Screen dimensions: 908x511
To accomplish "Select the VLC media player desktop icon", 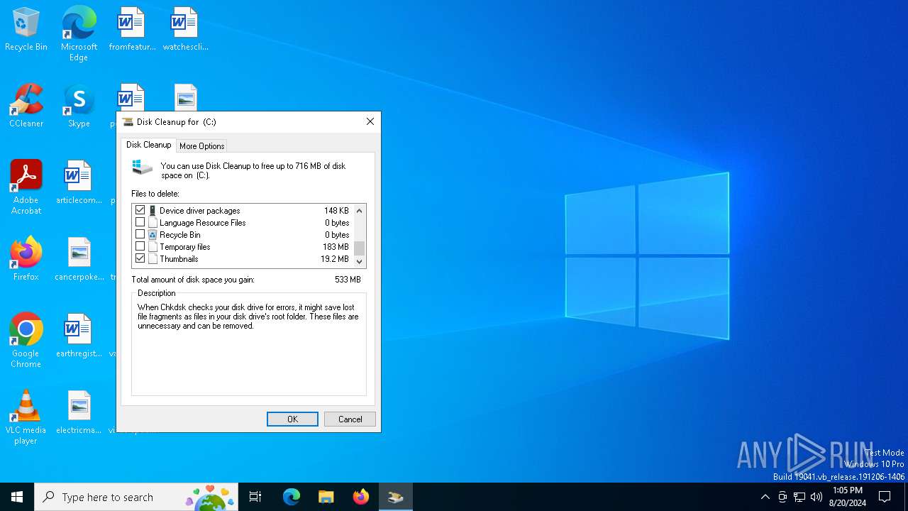I will point(26,417).
